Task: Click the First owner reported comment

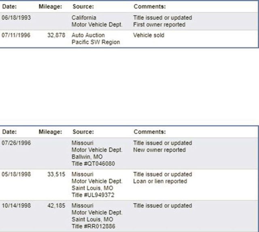Action: pyautogui.click(x=159, y=25)
